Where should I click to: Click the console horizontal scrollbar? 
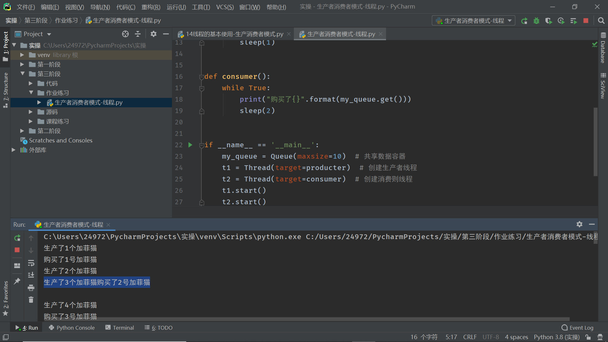[x=307, y=319]
